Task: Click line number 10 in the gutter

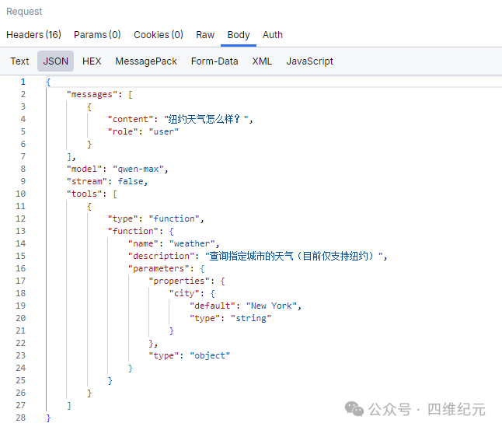Action: point(20,194)
